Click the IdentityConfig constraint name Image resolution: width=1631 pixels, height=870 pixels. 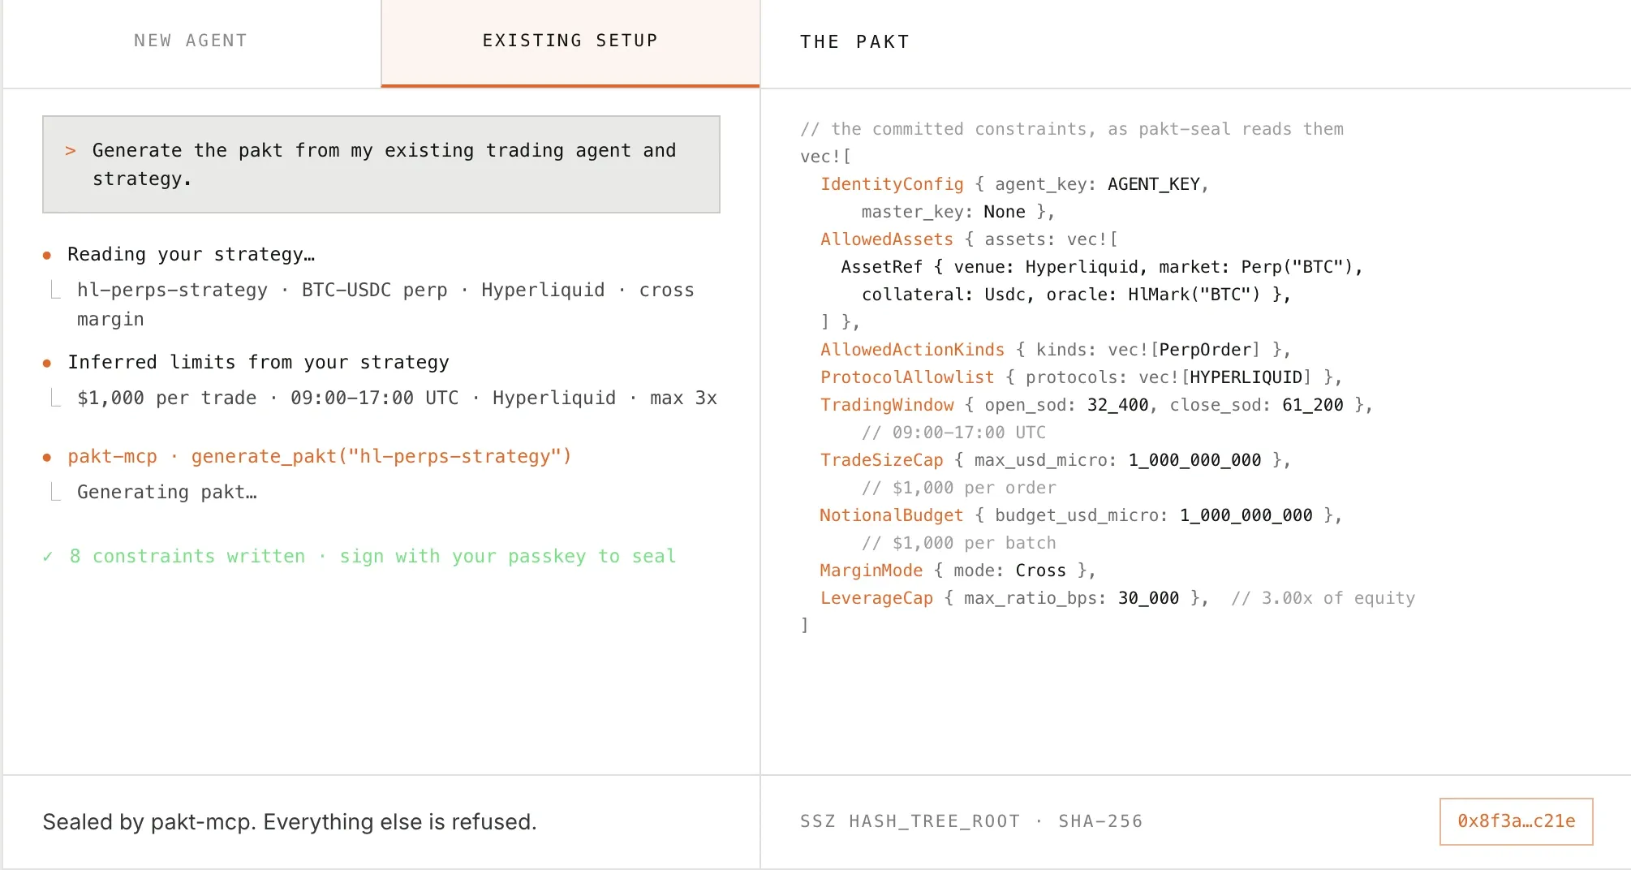click(892, 184)
